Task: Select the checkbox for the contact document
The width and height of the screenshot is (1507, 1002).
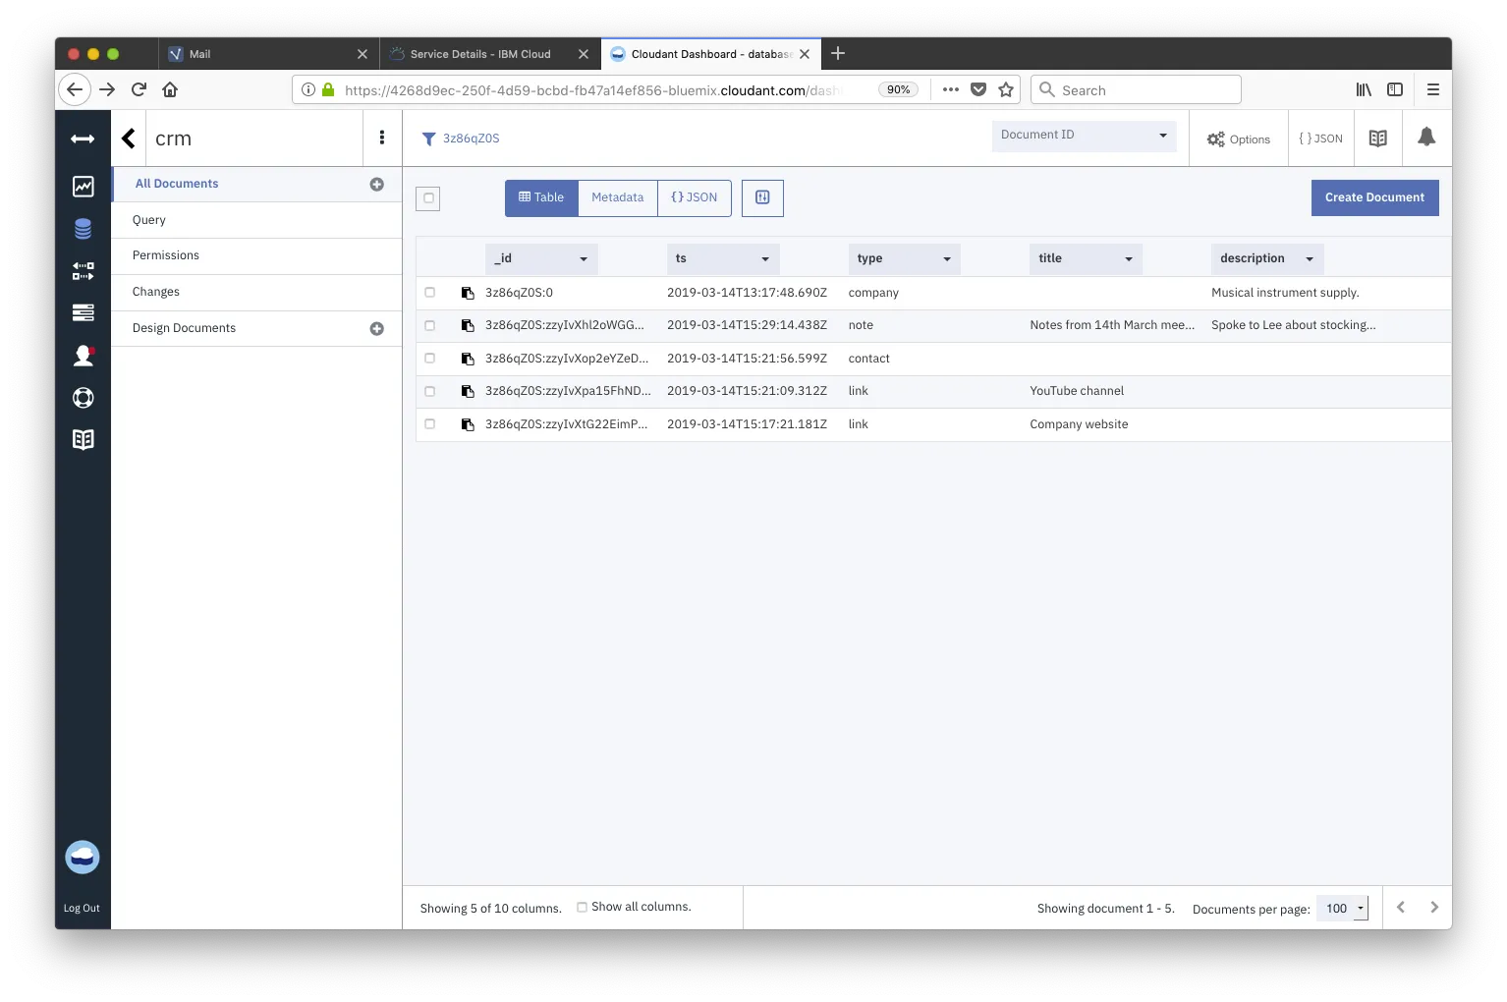Action: (x=429, y=359)
